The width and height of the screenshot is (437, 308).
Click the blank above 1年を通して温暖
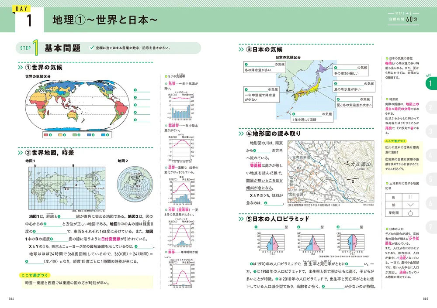308,114
